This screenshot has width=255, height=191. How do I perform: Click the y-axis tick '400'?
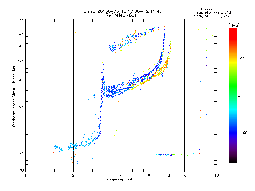point(21,61)
